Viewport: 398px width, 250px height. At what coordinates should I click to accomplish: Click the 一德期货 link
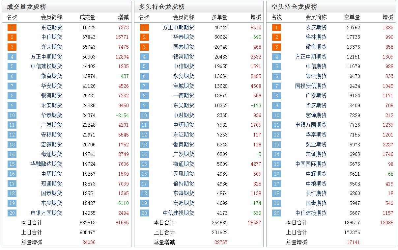click(184, 96)
